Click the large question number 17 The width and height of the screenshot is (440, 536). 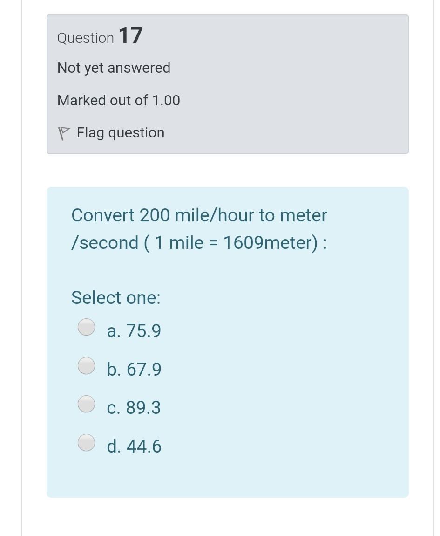pyautogui.click(x=131, y=36)
